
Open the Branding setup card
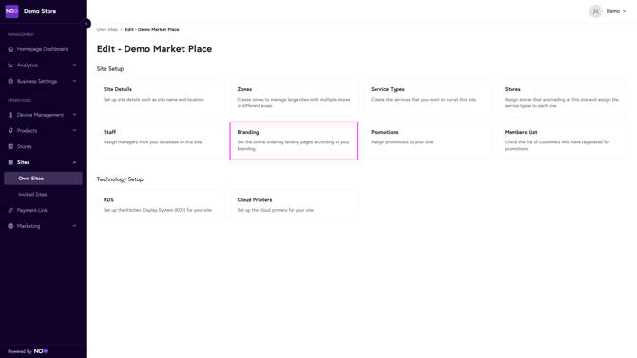coord(294,141)
